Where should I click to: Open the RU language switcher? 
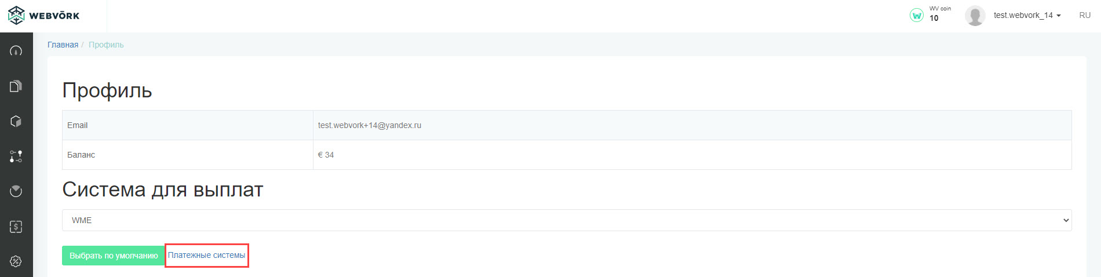point(1085,16)
